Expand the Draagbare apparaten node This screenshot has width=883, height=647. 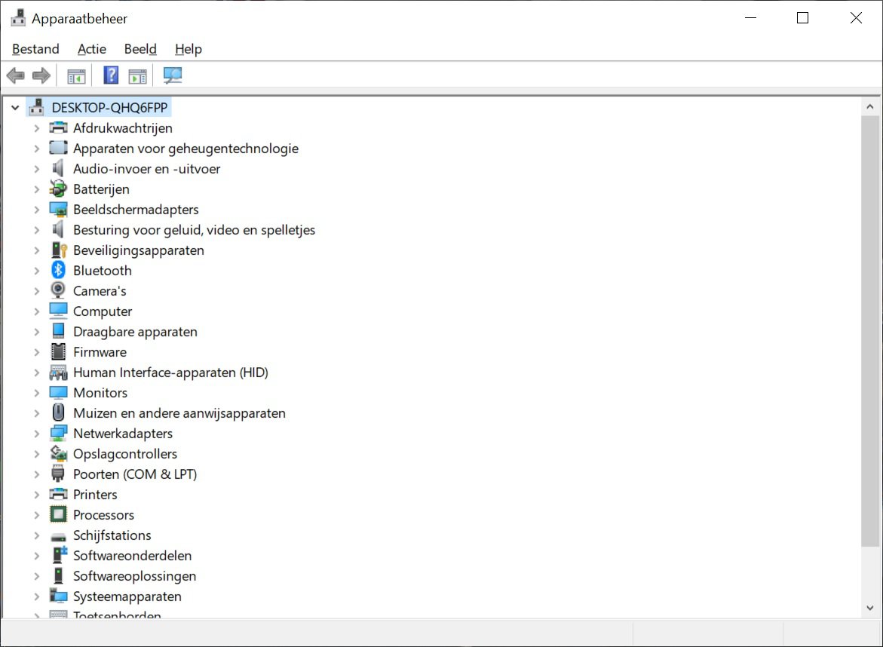pyautogui.click(x=37, y=332)
